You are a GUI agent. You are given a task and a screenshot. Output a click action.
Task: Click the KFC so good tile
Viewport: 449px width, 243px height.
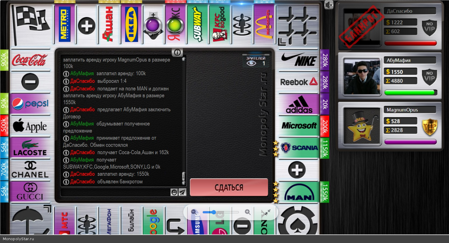[x=220, y=24]
